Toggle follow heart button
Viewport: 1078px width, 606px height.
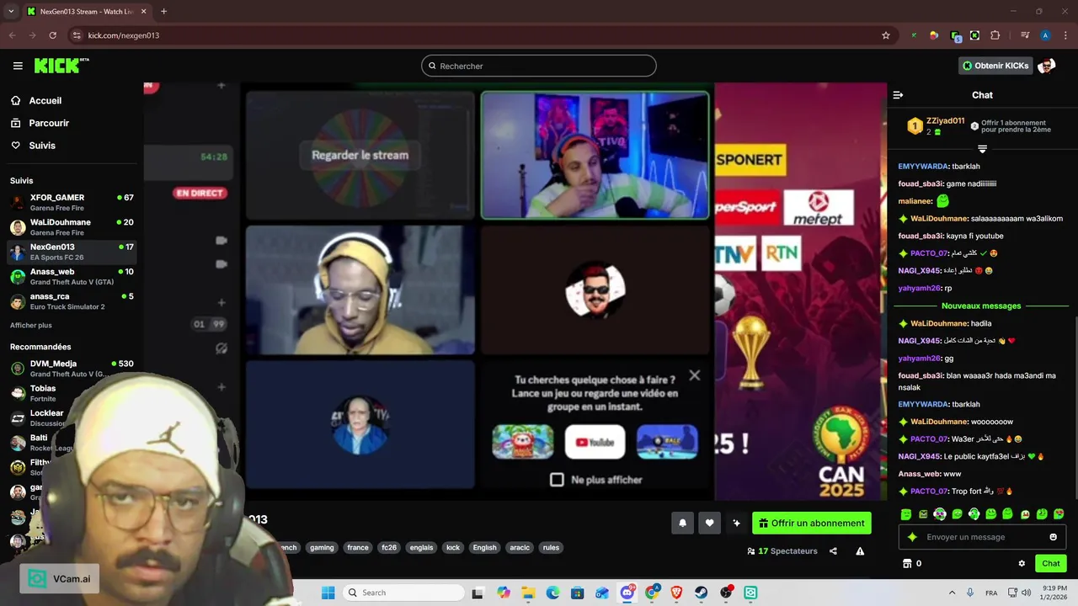pos(709,523)
